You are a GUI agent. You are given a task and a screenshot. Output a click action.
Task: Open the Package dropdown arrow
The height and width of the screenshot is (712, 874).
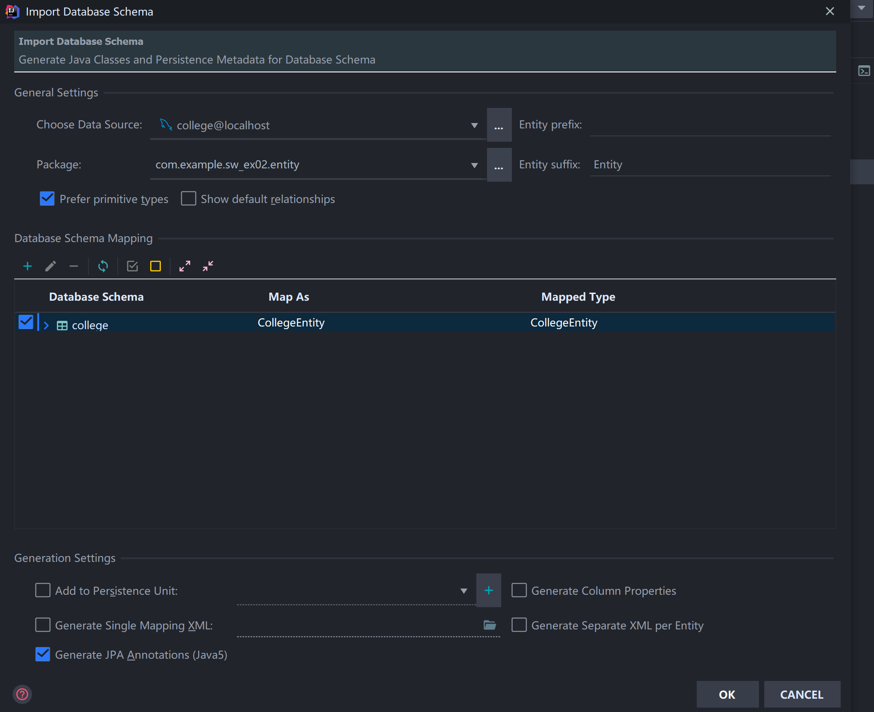[x=475, y=166]
